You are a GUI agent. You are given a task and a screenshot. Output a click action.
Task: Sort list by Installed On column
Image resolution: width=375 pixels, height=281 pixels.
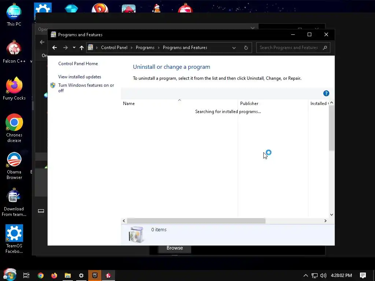pos(319,104)
